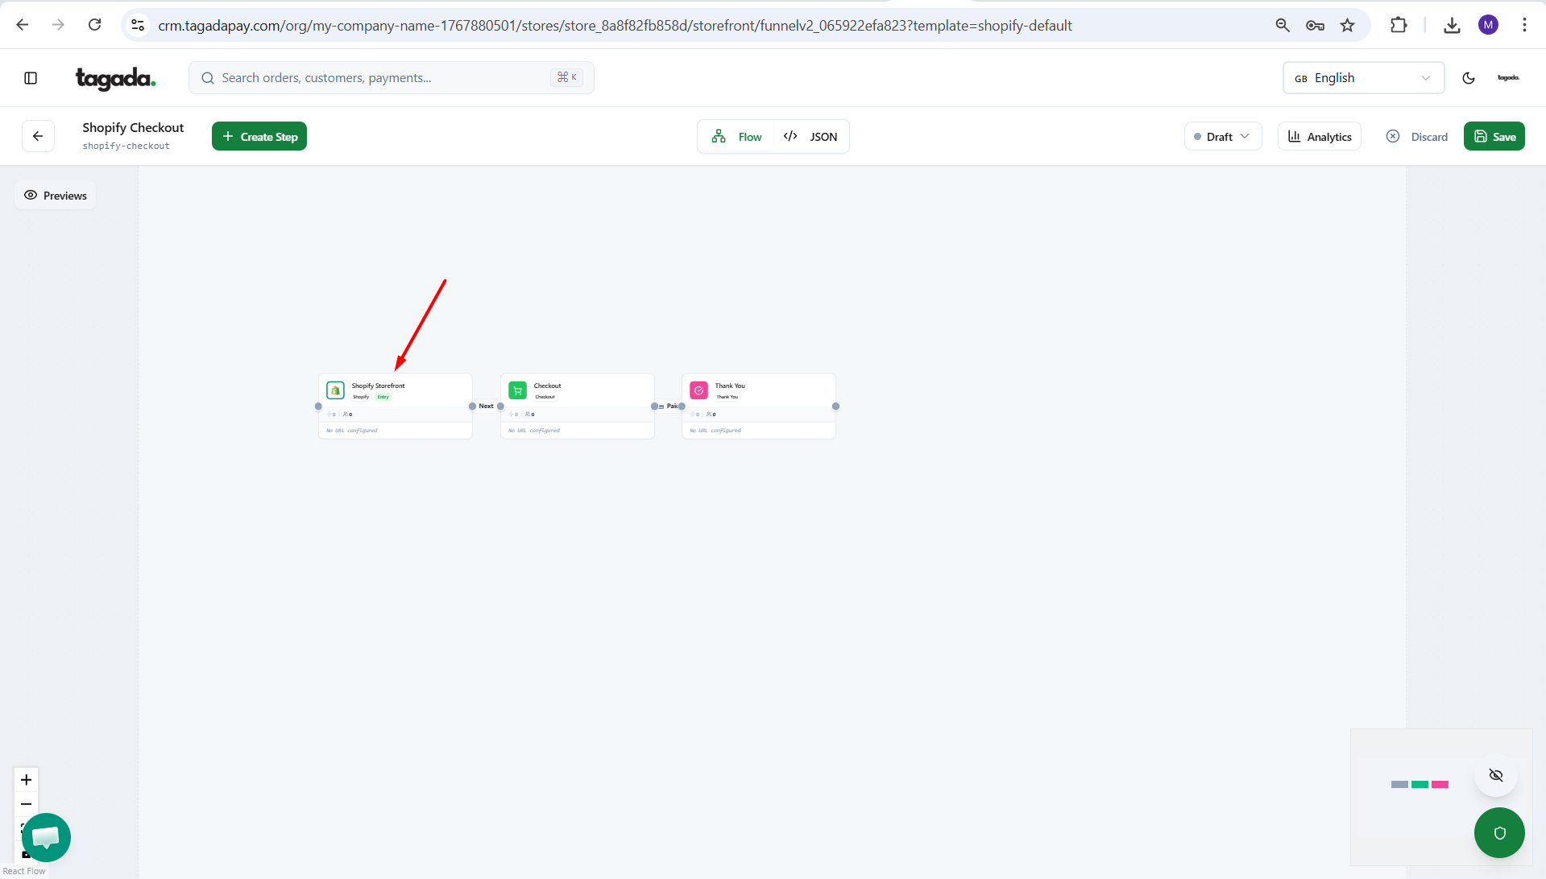Expand the English language selector
This screenshot has width=1546, height=879.
(x=1362, y=78)
